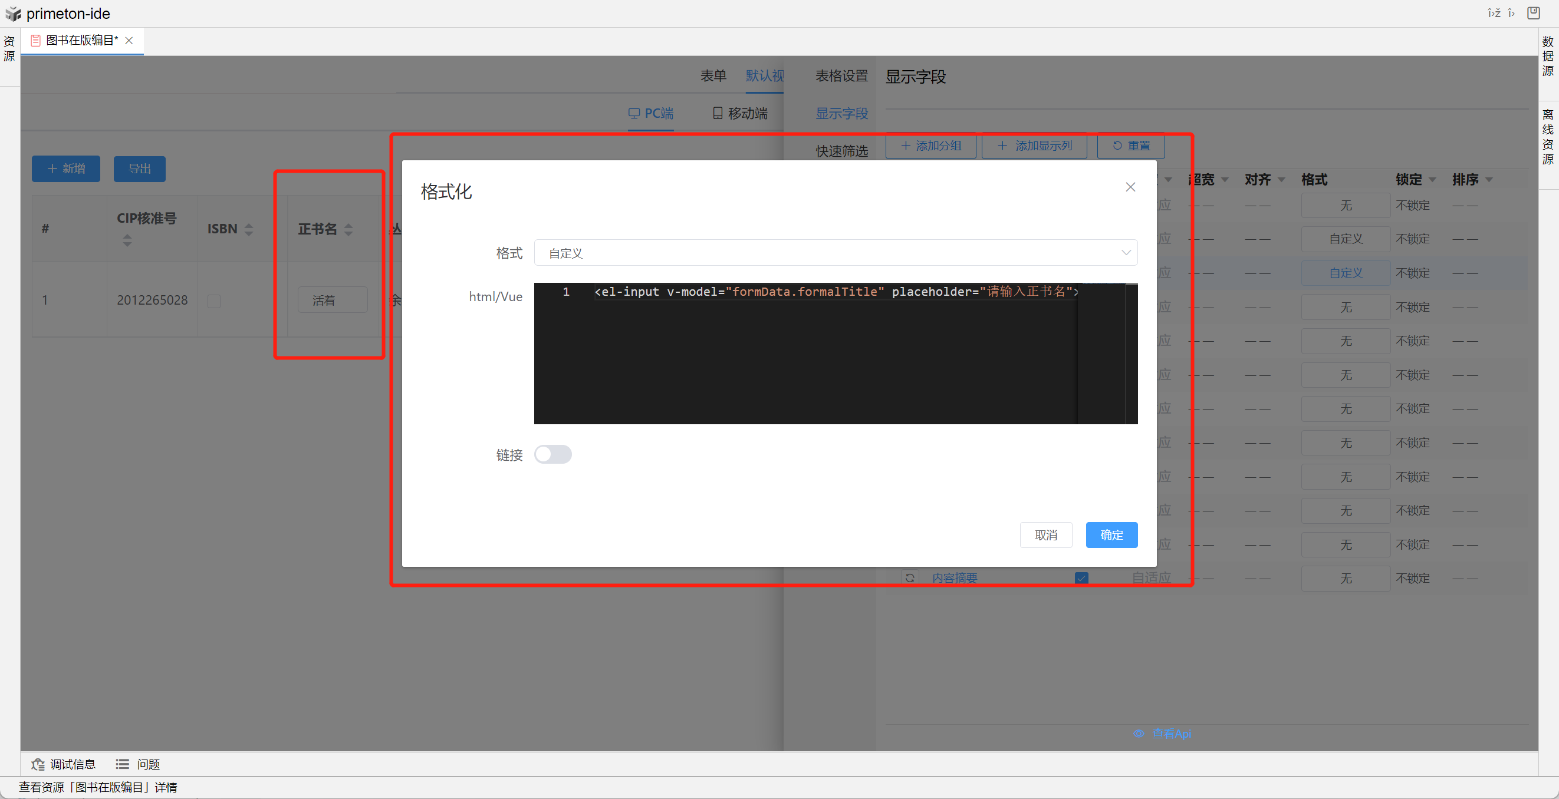Uncheck the 内容摘要 display checkbox

tap(1081, 577)
